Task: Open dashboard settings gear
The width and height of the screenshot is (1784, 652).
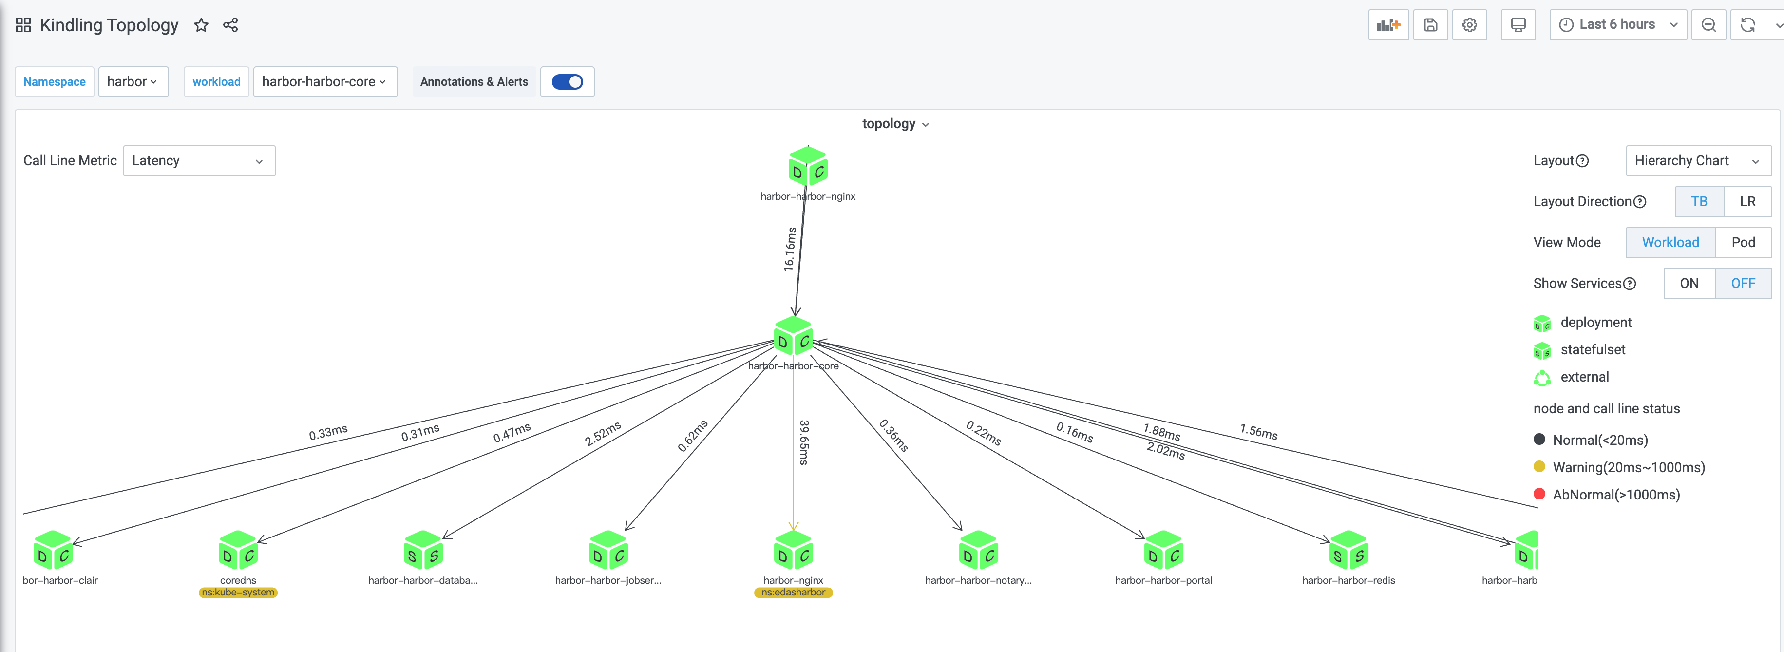Action: click(1470, 25)
